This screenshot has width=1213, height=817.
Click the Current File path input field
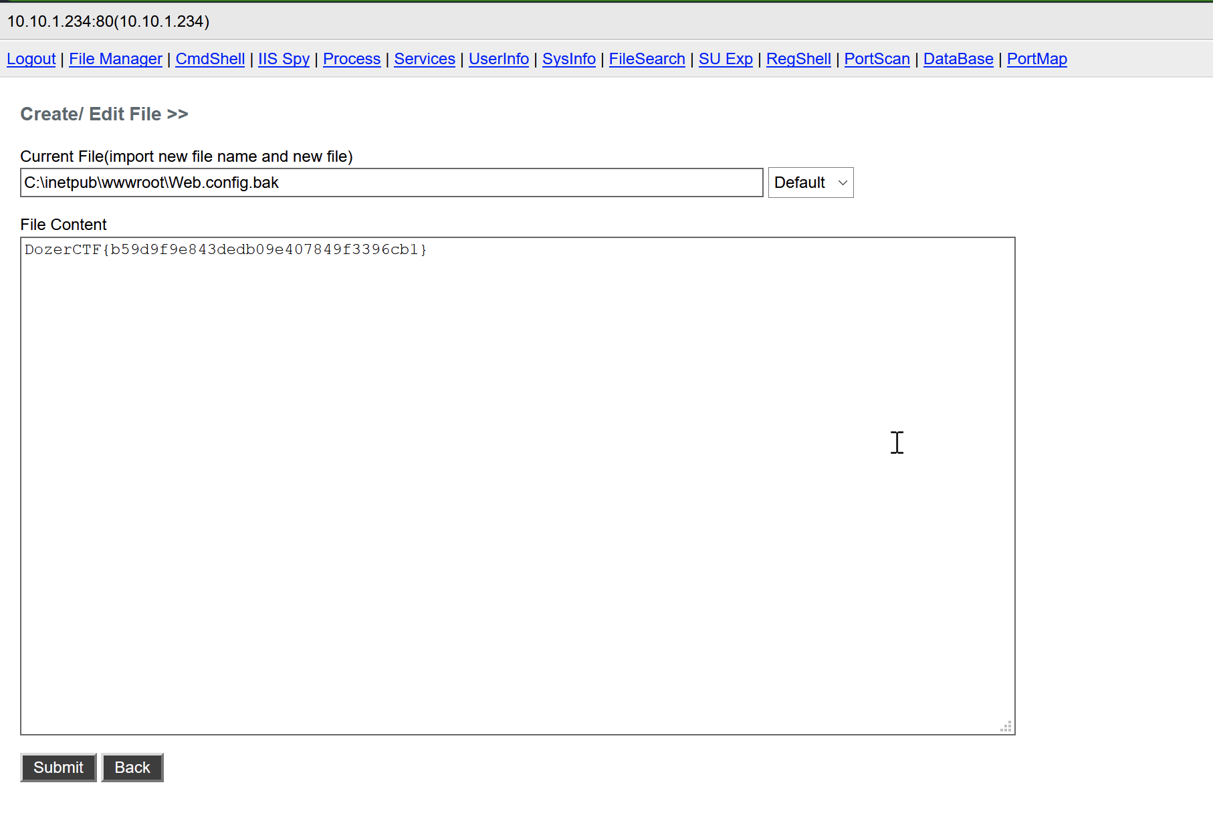(x=392, y=183)
